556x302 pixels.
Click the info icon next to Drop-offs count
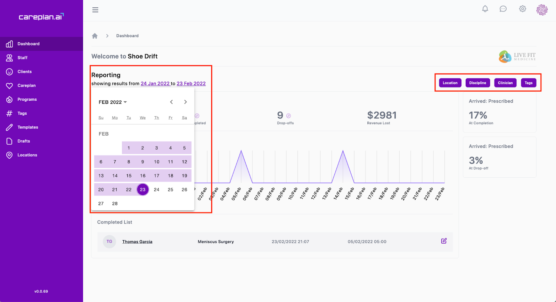[288, 116]
